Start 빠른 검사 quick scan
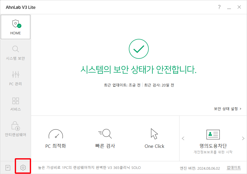The width and height of the screenshot is (247, 174). coord(105,139)
